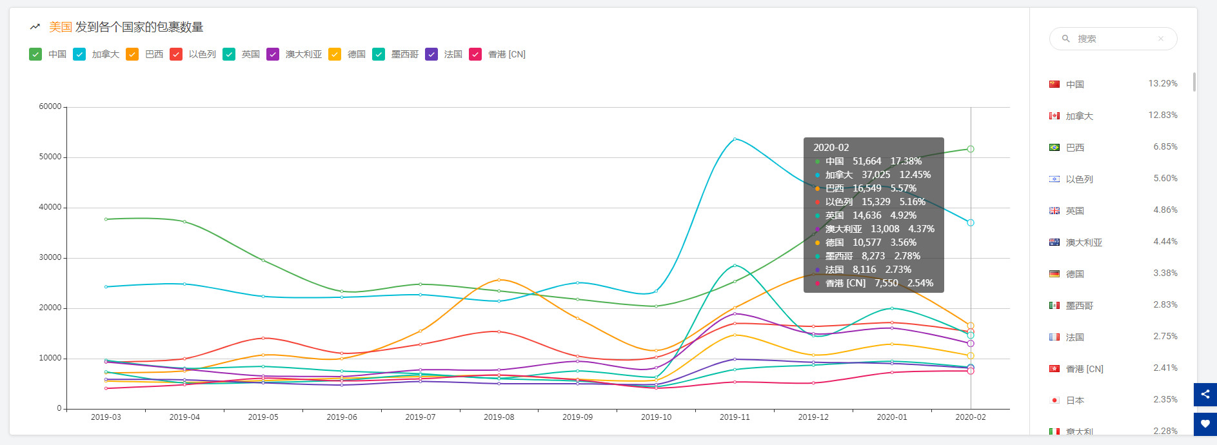Click the share icon button
This screenshot has width=1217, height=445.
click(x=1205, y=394)
